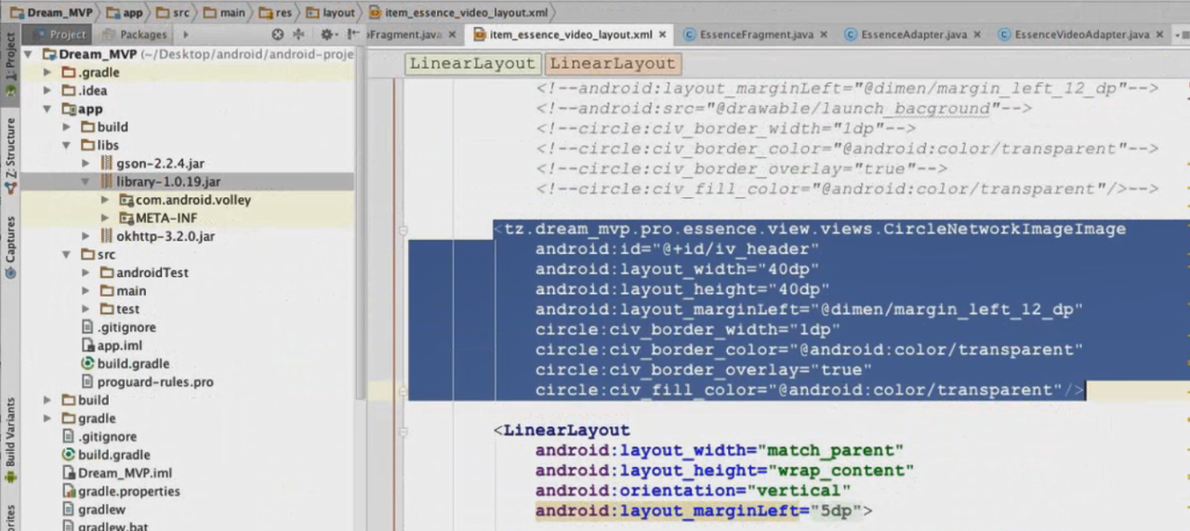Expand the main folder under src
This screenshot has height=531, width=1190.
coord(86,291)
